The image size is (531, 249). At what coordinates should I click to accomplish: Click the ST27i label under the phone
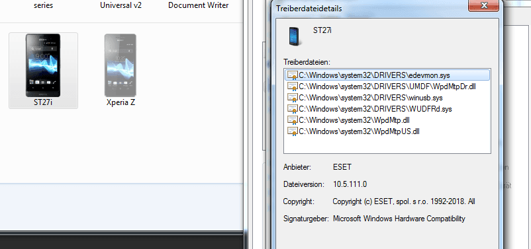click(x=43, y=102)
